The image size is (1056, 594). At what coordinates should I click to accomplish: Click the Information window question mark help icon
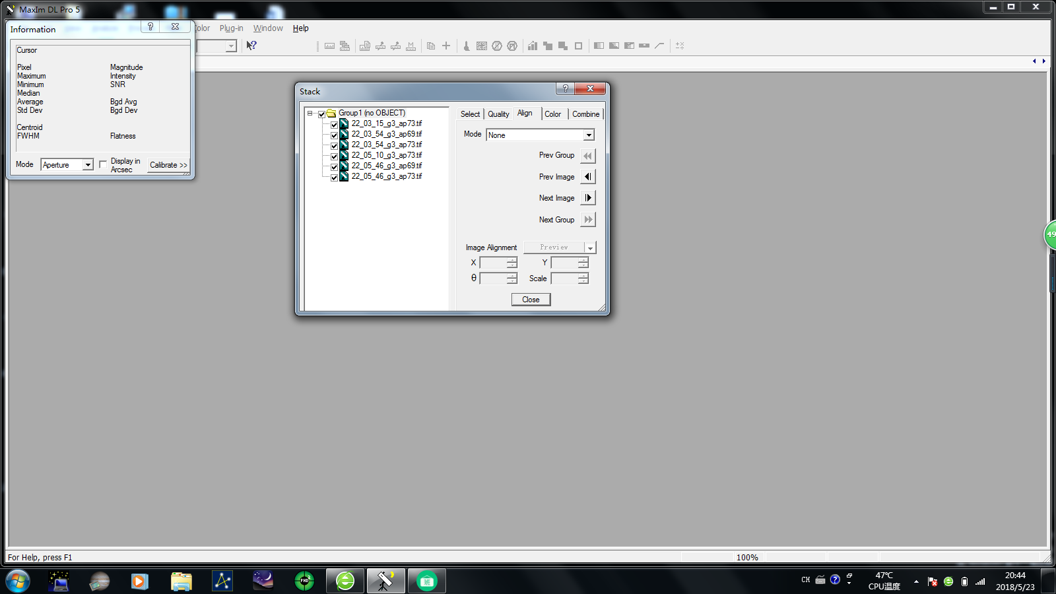tap(150, 26)
